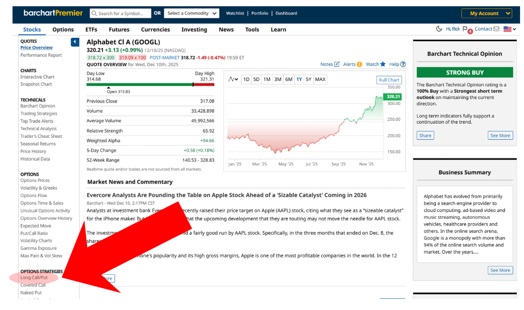Image resolution: width=524 pixels, height=310 pixels.
Task: Open the Select a Commodity dropdown
Action: pyautogui.click(x=192, y=13)
